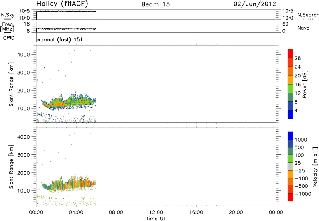Click the '2000' tick on the velocity panel
319x221 pixels.
click(24, 173)
